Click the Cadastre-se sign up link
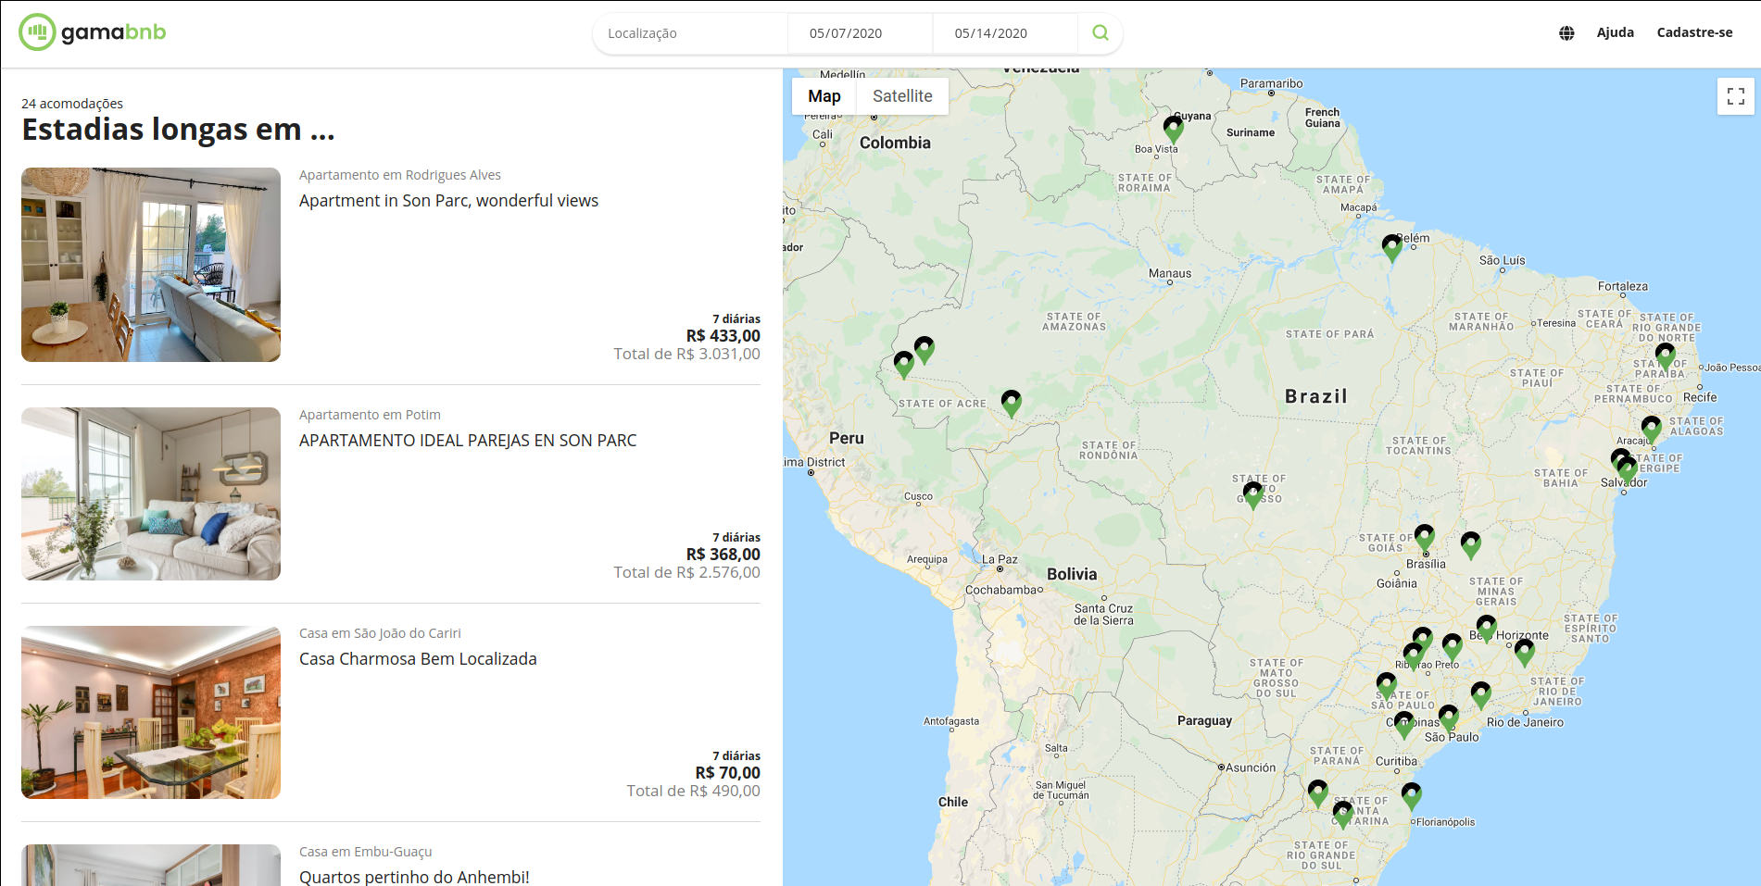 [x=1694, y=32]
